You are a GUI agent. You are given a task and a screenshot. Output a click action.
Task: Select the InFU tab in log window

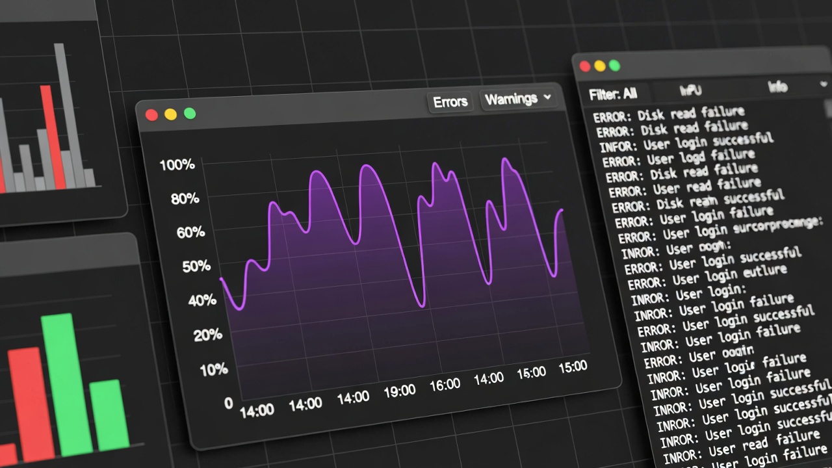(x=690, y=90)
